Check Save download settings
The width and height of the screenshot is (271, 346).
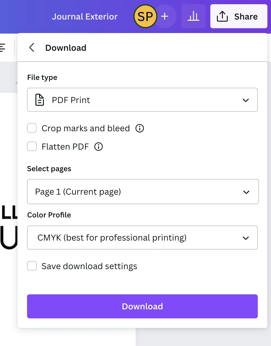click(x=32, y=266)
